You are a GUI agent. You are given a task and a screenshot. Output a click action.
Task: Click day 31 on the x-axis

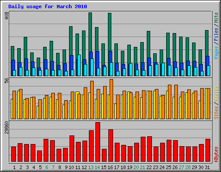pos(207,167)
